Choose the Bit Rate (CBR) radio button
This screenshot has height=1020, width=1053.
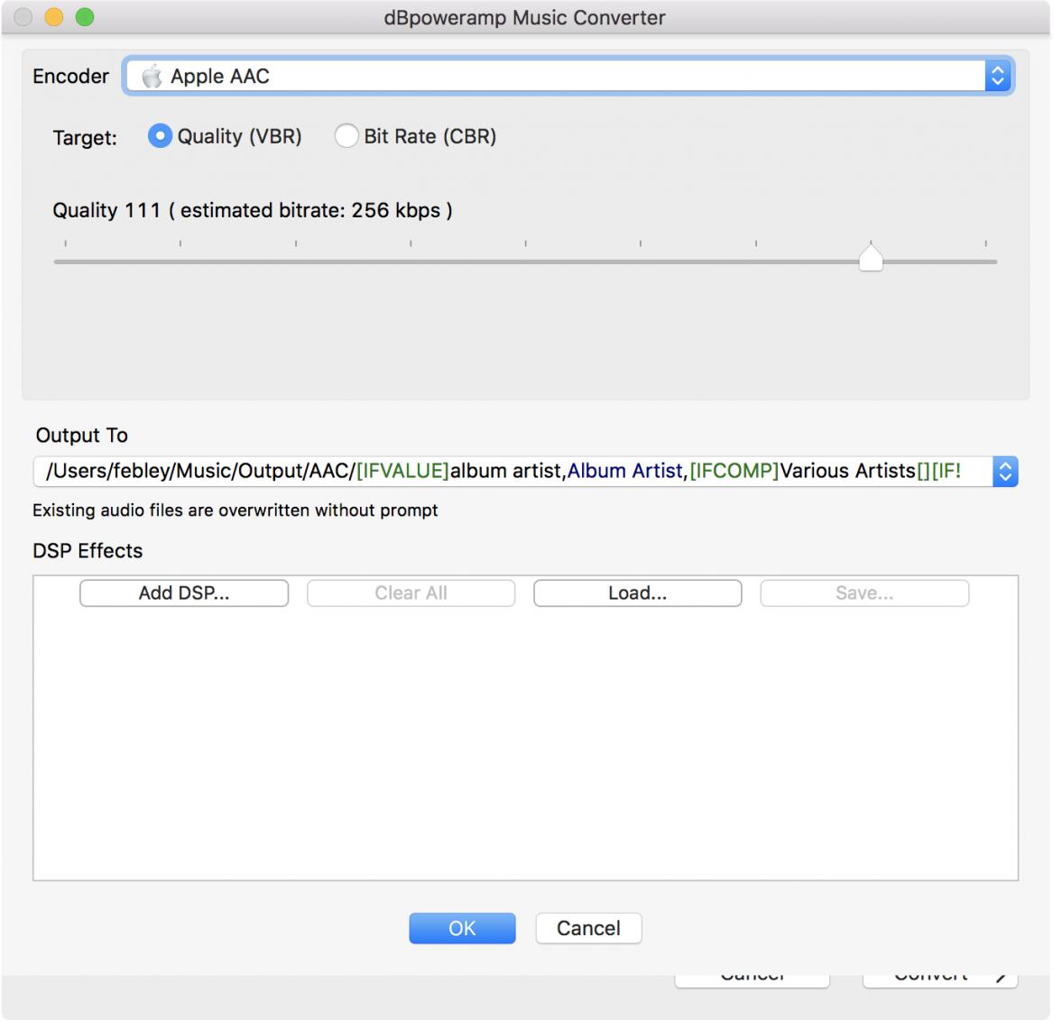tap(346, 136)
